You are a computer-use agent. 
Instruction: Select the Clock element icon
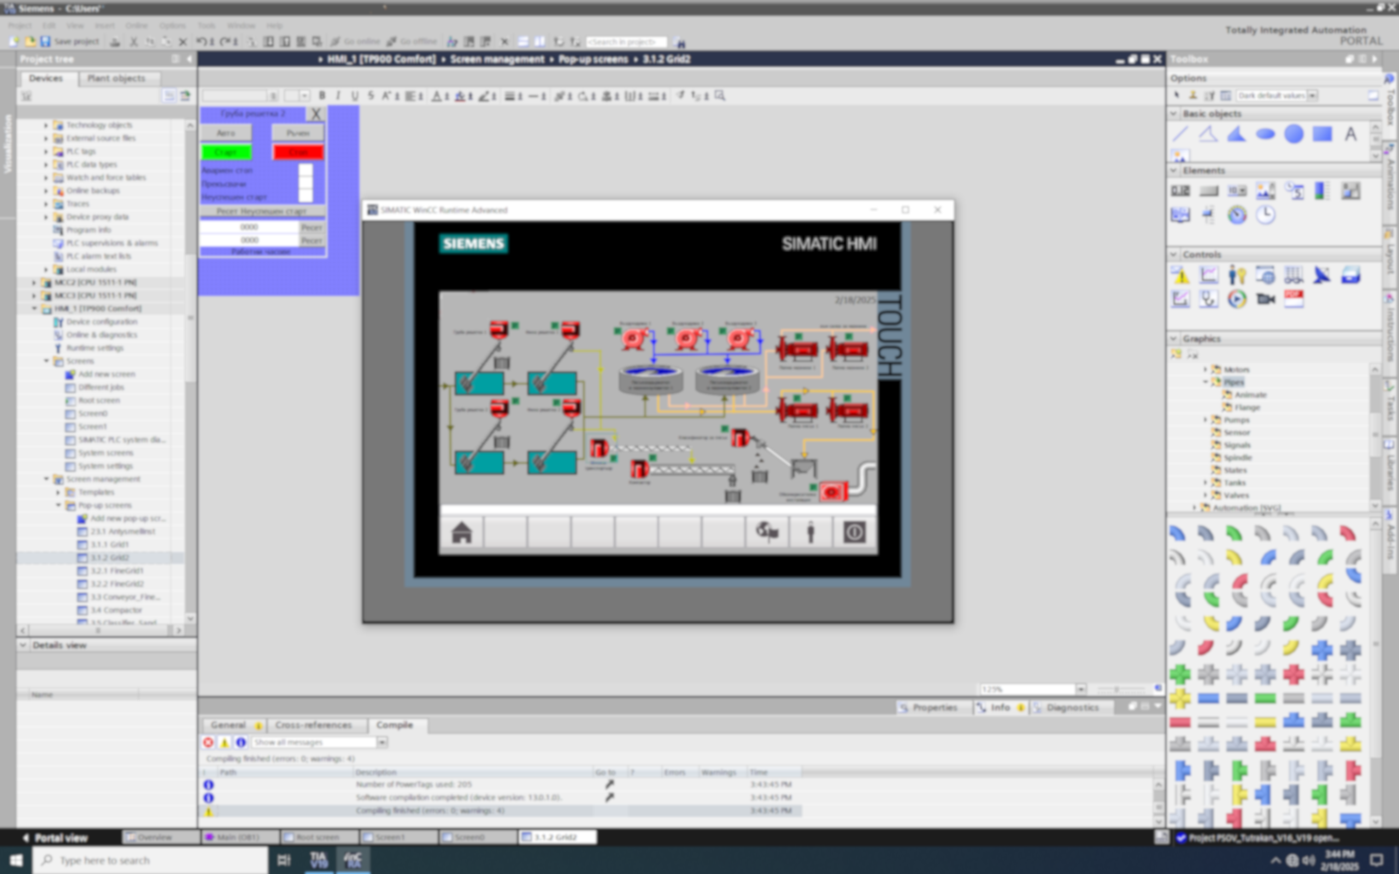[x=1265, y=215]
